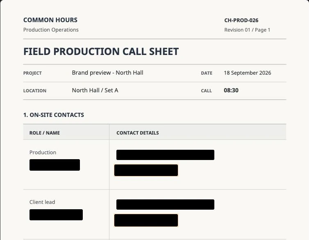Viewport: 309px width, 240px height.
Task: Click the redacted name under Client lead
Action: point(56,215)
